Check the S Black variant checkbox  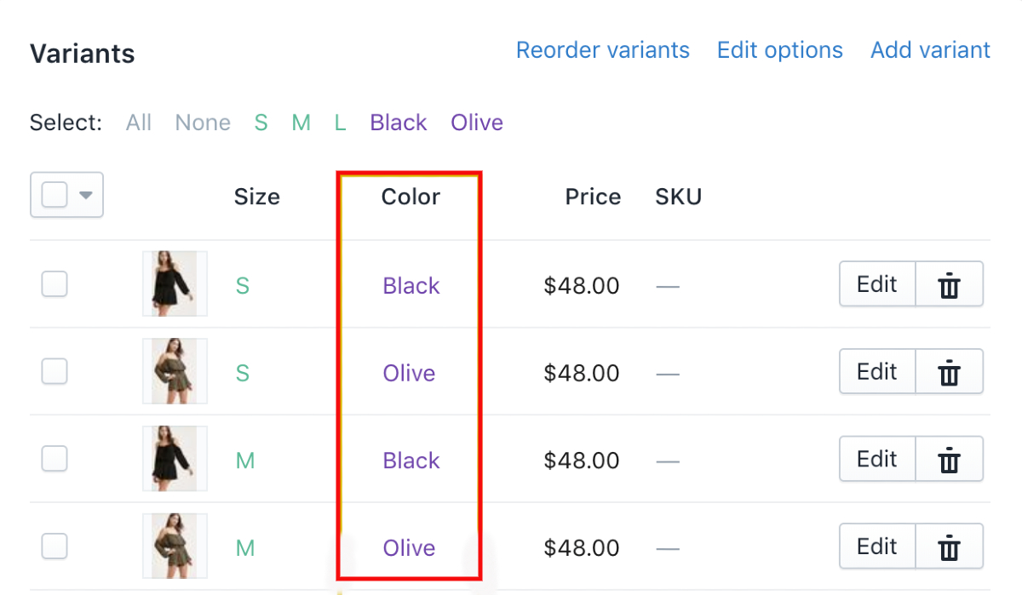coord(55,284)
